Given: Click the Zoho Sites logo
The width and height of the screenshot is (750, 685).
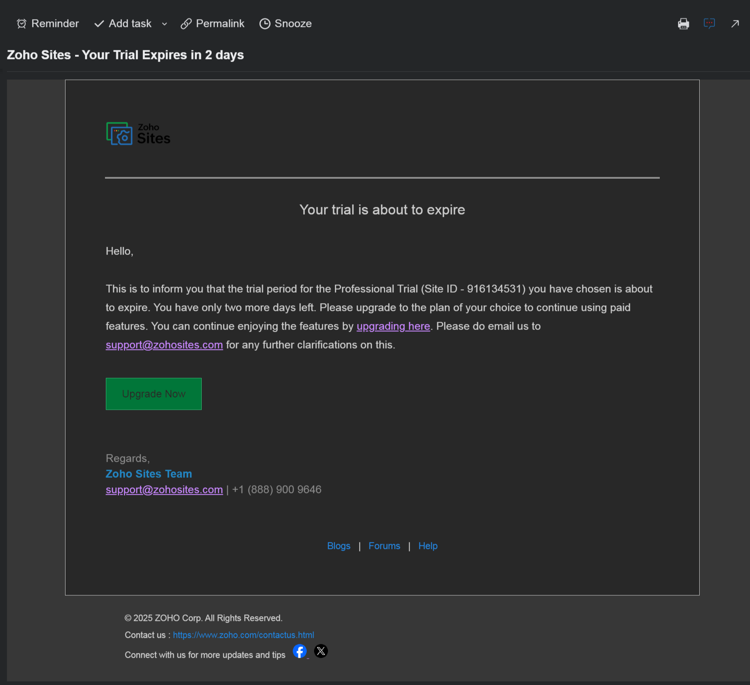Looking at the screenshot, I should [138, 134].
